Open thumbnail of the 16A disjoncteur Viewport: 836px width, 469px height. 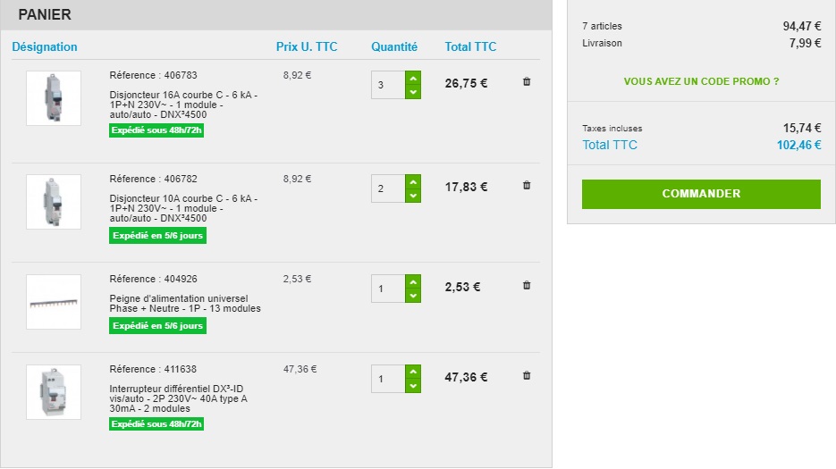[54, 98]
